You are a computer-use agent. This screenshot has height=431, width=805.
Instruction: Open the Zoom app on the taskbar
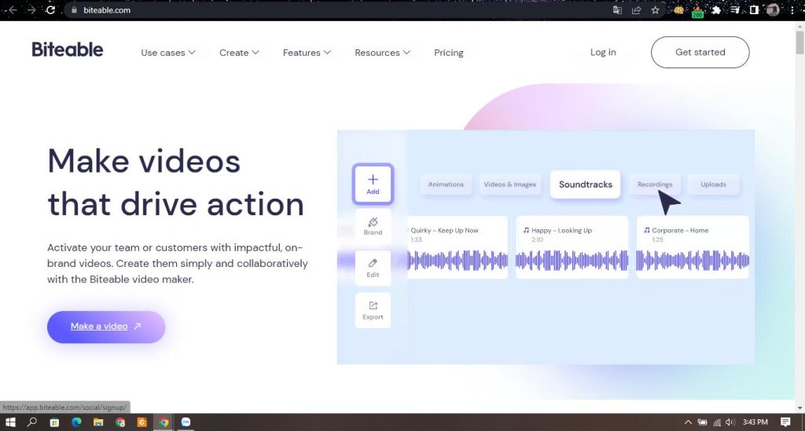pyautogui.click(x=186, y=422)
